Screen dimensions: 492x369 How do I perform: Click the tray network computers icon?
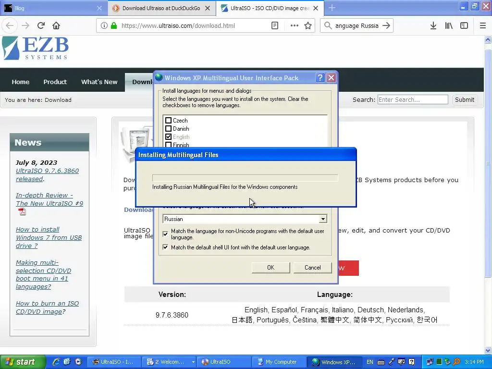click(x=430, y=362)
